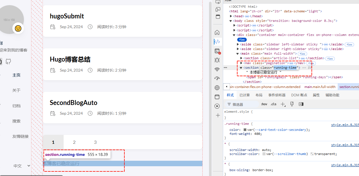This screenshot has height=176, width=359.
Task: Click the three-dots menu beside the selected section node
Action: (225, 68)
